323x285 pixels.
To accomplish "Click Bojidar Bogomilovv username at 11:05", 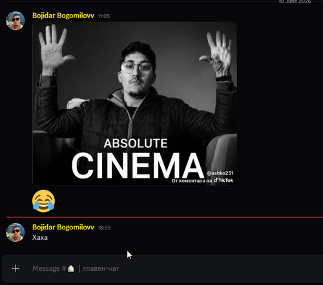I will click(x=63, y=16).
